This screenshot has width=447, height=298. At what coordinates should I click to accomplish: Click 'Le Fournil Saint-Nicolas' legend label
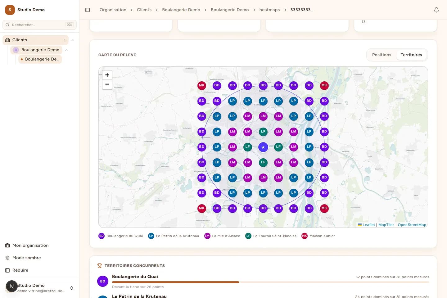point(275,236)
